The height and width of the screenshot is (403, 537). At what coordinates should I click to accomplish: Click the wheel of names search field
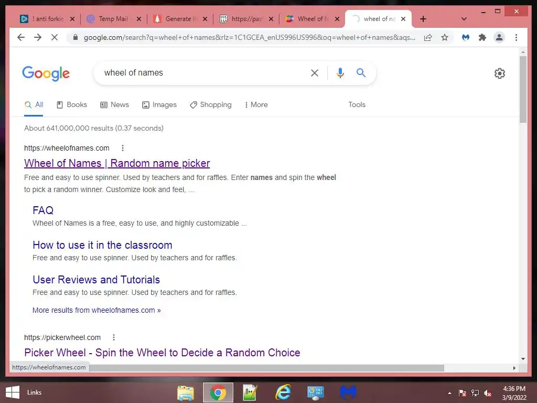click(202, 72)
